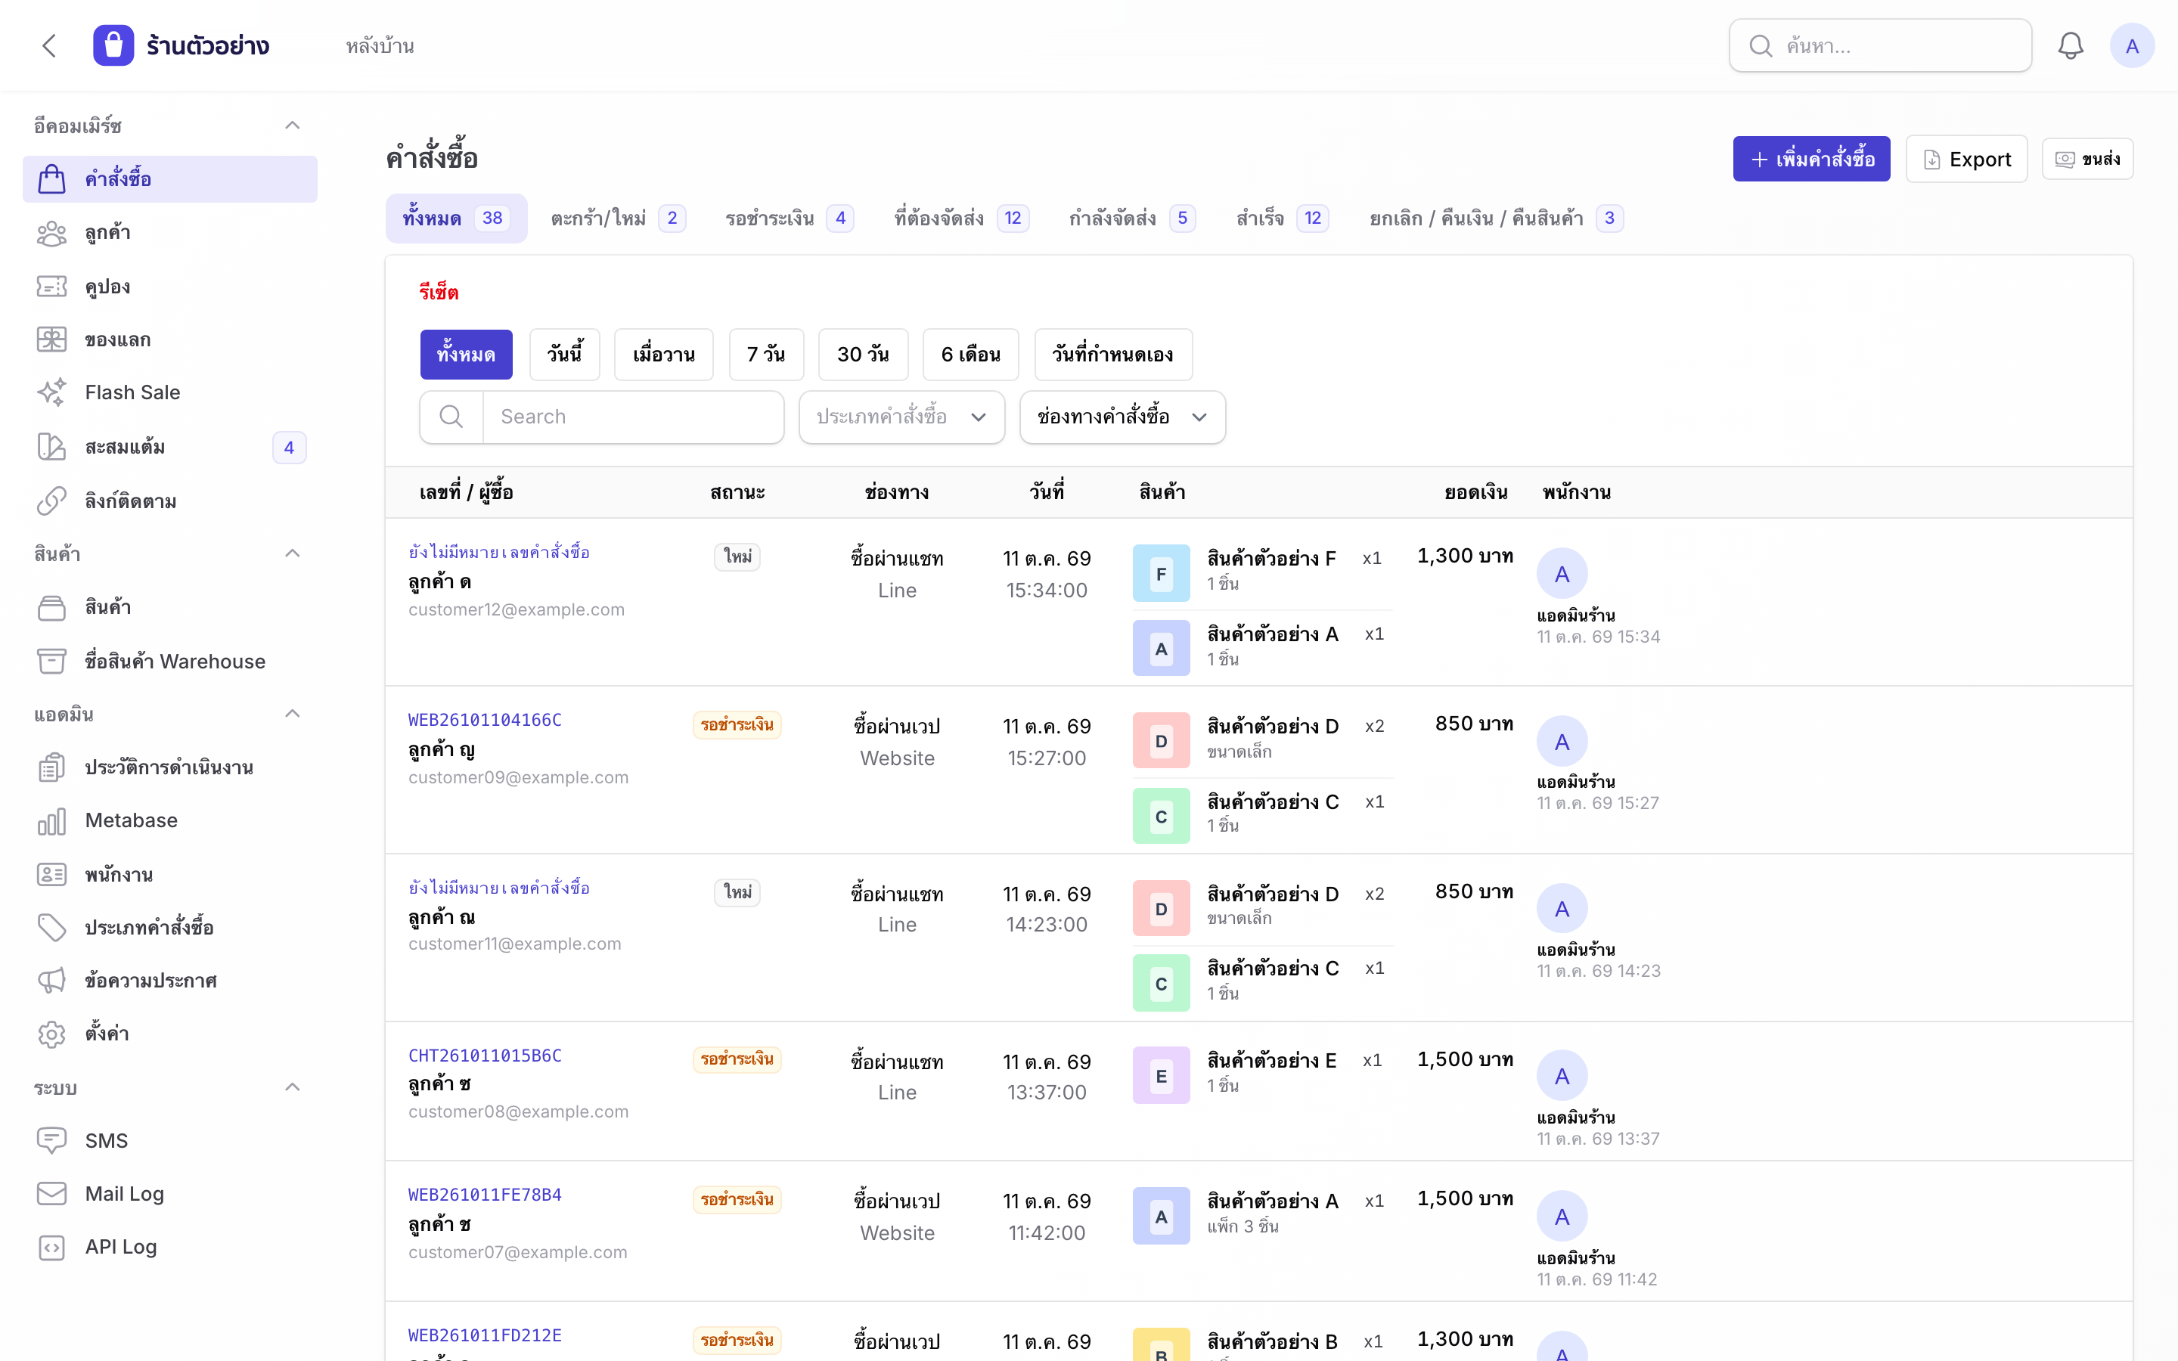
Task: Open ของแลก rewards icon in sidebar
Action: tap(51, 339)
